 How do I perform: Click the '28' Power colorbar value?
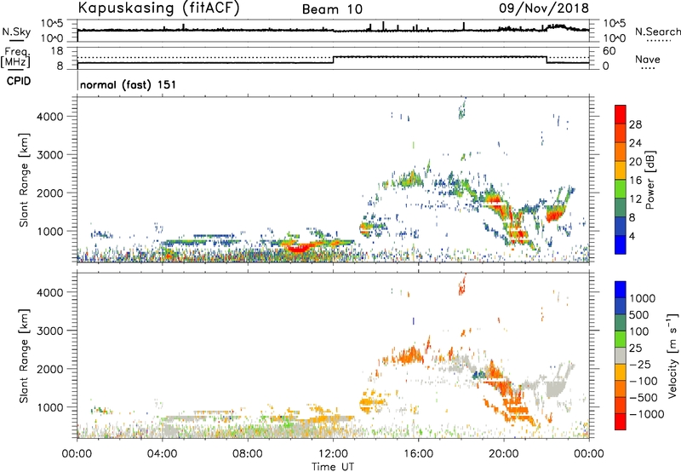coord(635,124)
